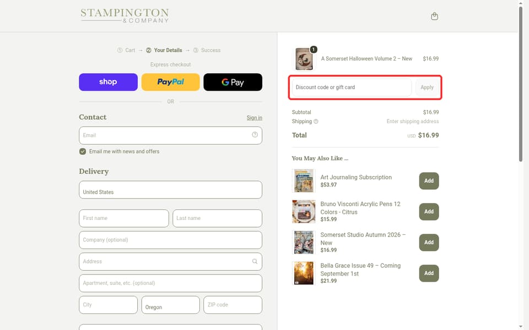Click the shipping info question mark icon
The width and height of the screenshot is (529, 330).
click(316, 122)
